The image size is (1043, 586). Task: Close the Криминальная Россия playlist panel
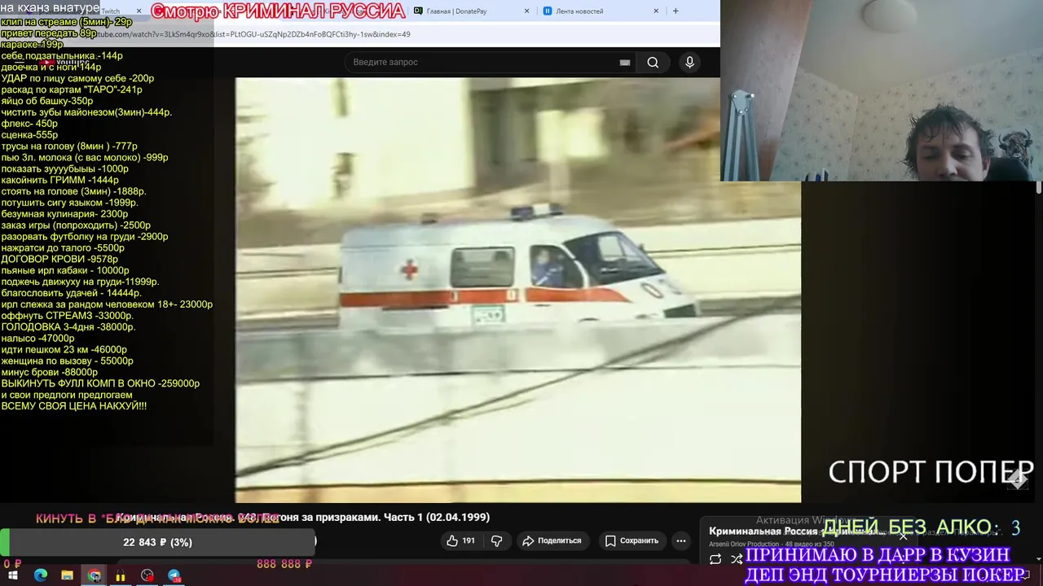tap(903, 536)
